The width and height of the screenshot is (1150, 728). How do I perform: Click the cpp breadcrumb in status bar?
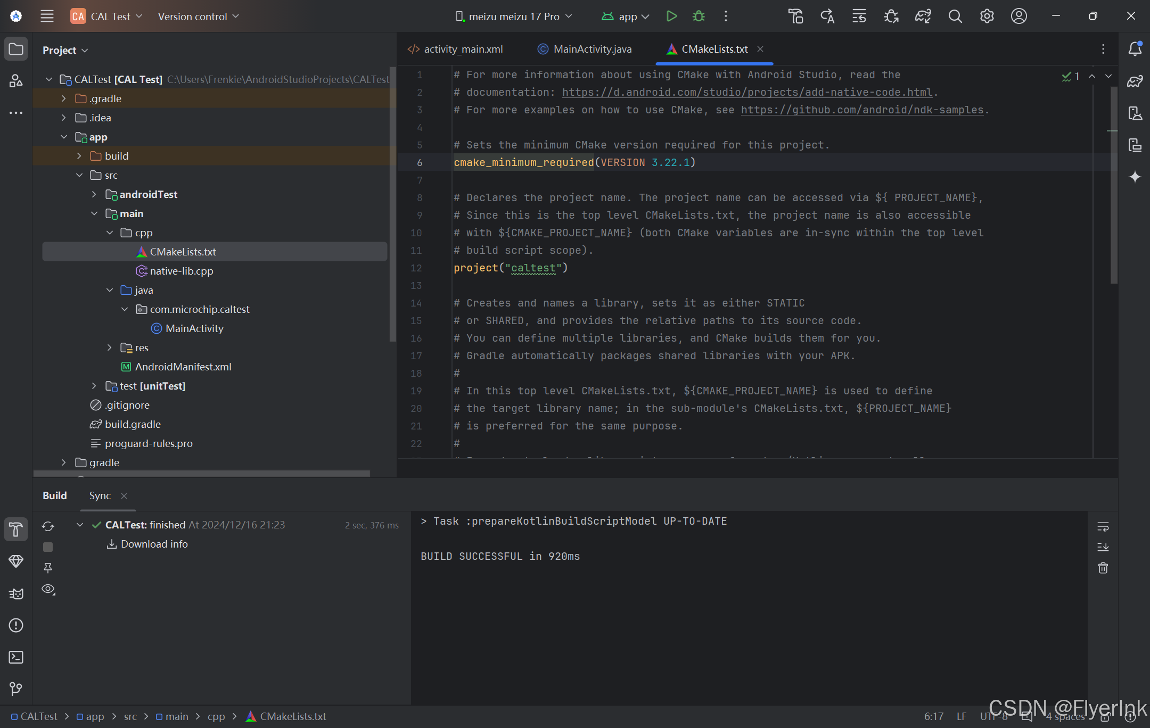click(x=216, y=716)
